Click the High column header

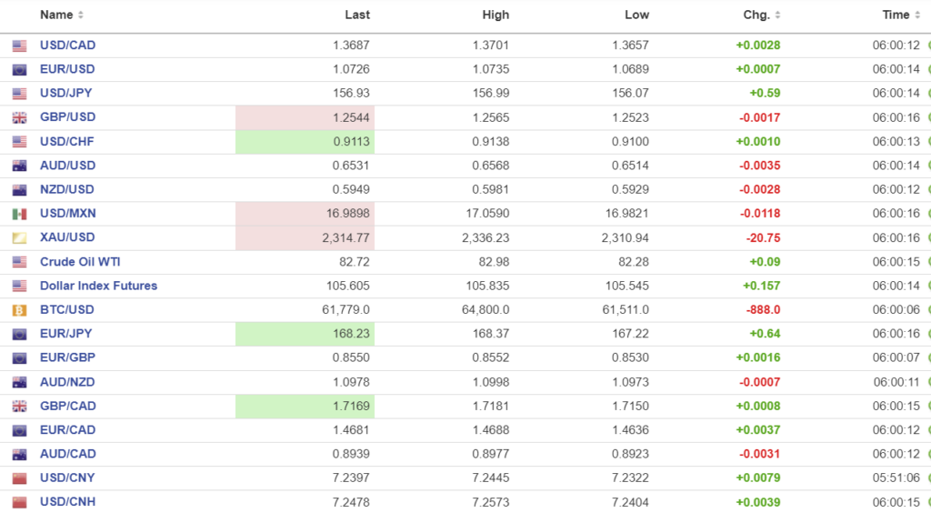point(496,15)
